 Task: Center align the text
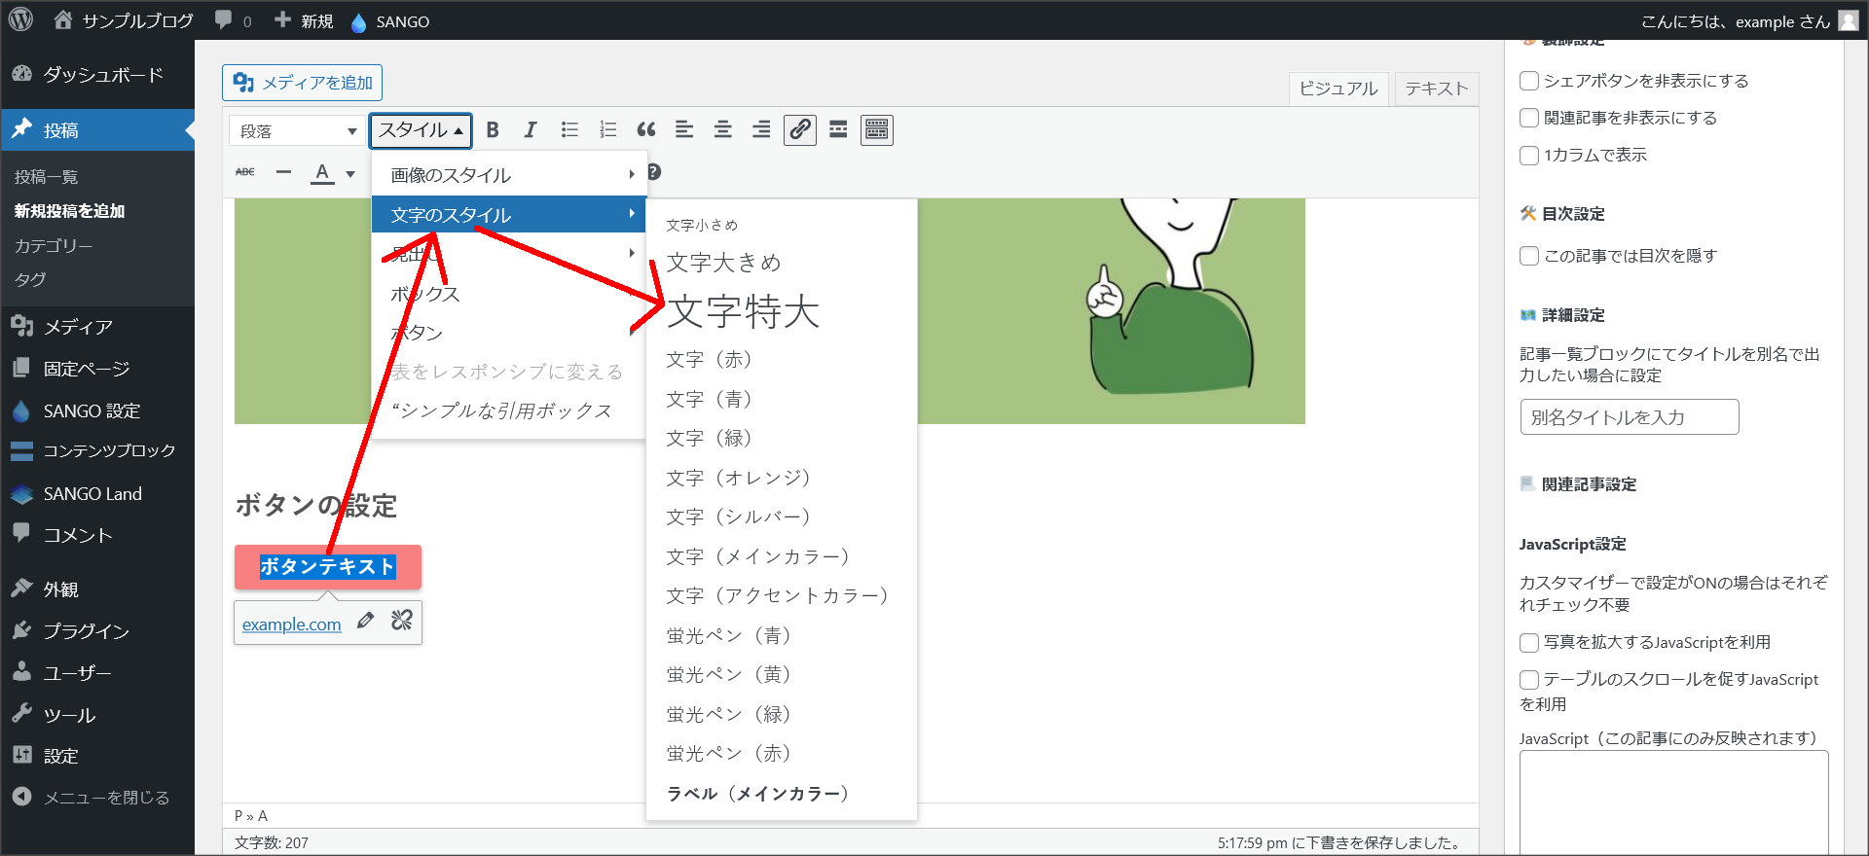point(722,130)
